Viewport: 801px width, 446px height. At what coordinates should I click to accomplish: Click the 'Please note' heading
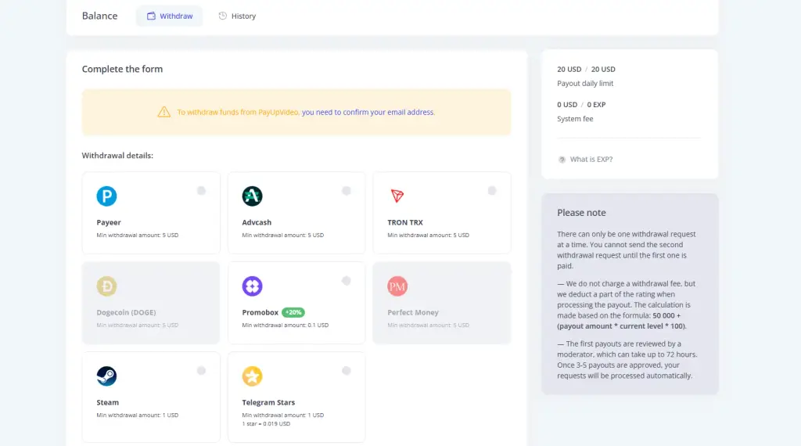click(581, 213)
